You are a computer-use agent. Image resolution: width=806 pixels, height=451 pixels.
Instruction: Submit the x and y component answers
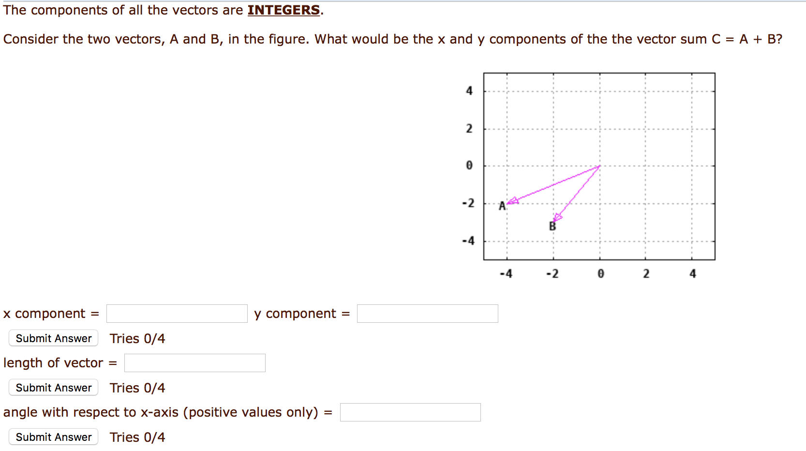pyautogui.click(x=53, y=338)
